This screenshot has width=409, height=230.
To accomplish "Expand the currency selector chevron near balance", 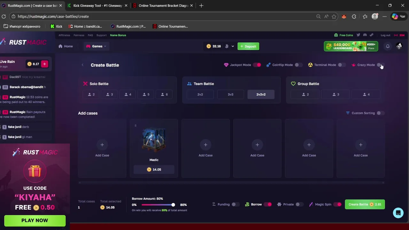I will (233, 46).
